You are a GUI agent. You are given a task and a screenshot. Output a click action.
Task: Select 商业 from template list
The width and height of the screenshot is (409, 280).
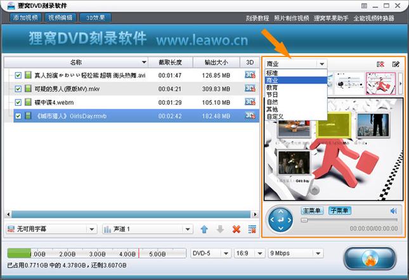[295, 80]
